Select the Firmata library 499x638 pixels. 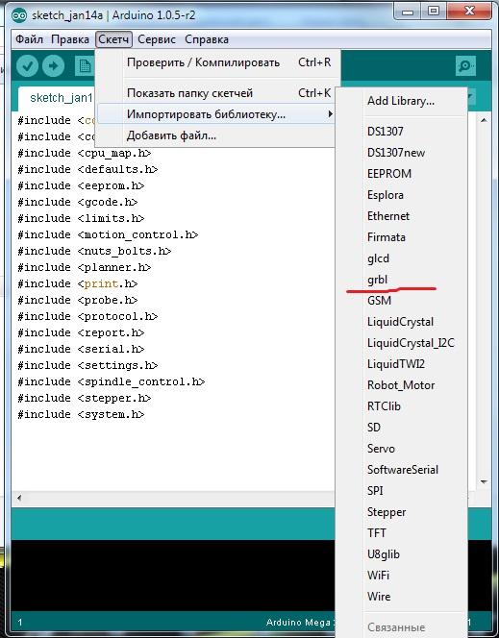point(401,237)
